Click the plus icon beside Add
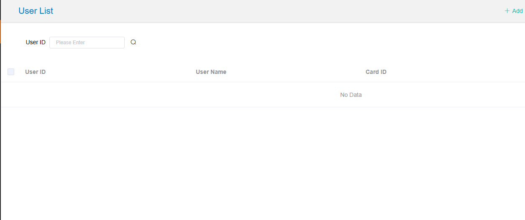 click(x=507, y=11)
